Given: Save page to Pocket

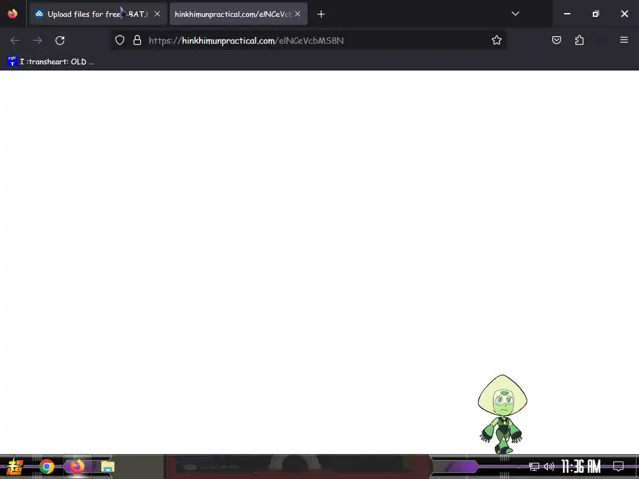Looking at the screenshot, I should [557, 40].
